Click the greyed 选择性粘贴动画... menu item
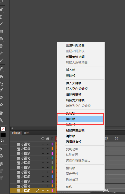 click(x=78, y=161)
